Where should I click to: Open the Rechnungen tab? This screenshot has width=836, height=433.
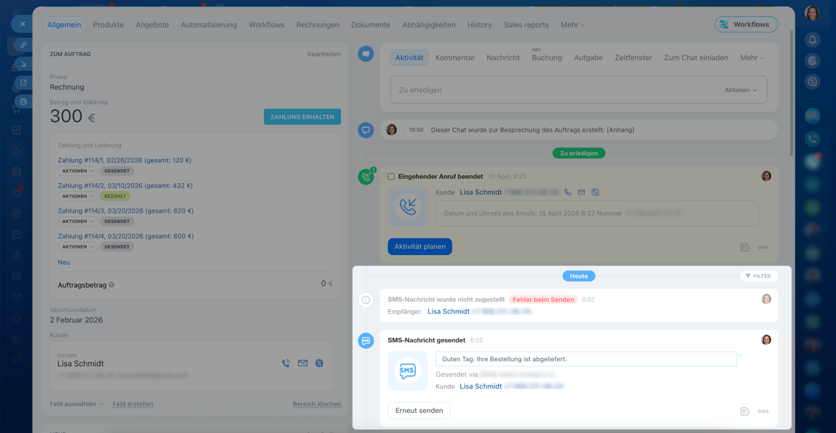click(317, 25)
